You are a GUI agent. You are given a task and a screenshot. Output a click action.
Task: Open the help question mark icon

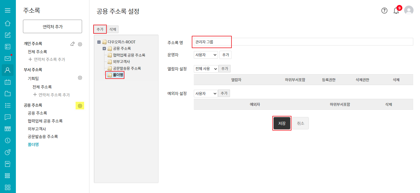384,11
